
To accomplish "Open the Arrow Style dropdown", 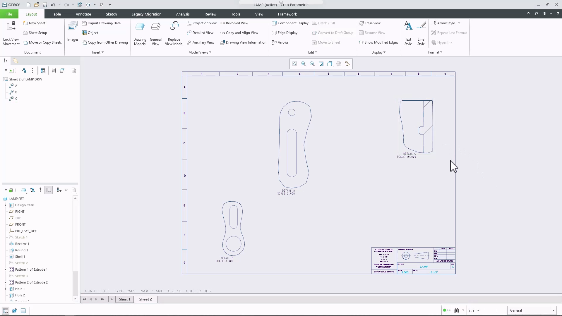I will (459, 23).
